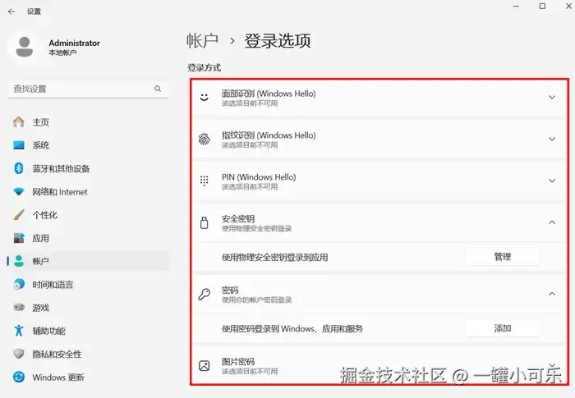The width and height of the screenshot is (575, 398).
Task: Open 系统 settings category
Action: pyautogui.click(x=88, y=145)
